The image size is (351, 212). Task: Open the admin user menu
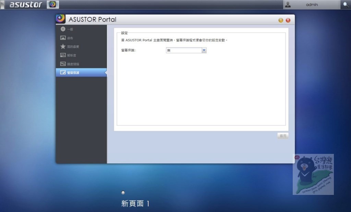311,4
